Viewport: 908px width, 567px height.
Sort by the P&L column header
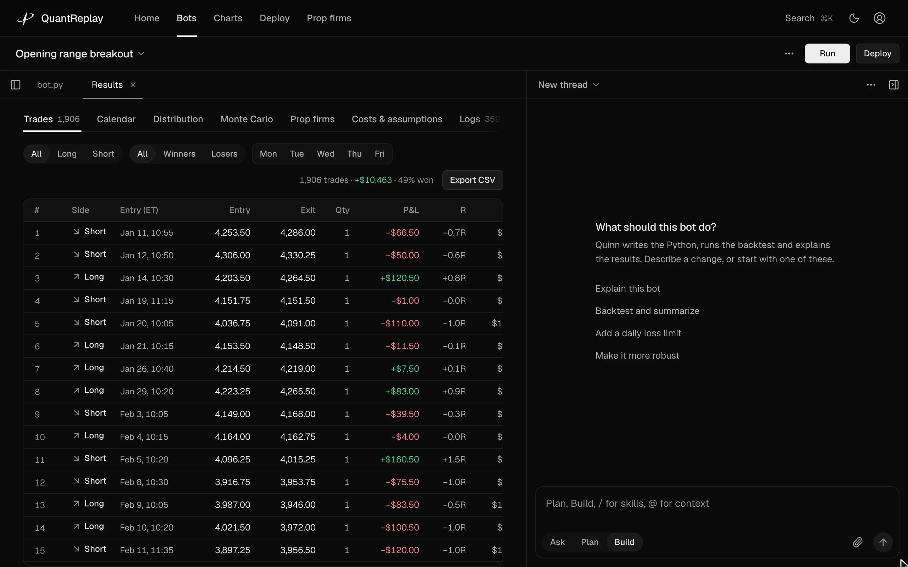pos(411,210)
